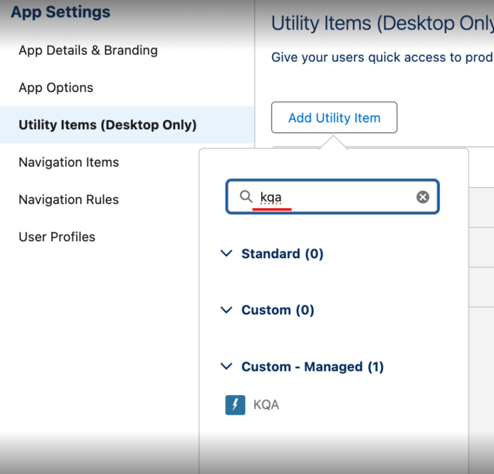494x474 pixels.
Task: Collapse the Standard (0) section chevron
Action: (226, 254)
